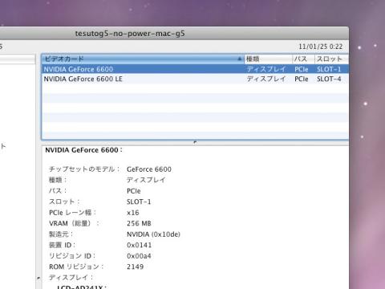Click the VRAM（総量） label
Viewport: 385px width, 289px height.
click(x=74, y=223)
